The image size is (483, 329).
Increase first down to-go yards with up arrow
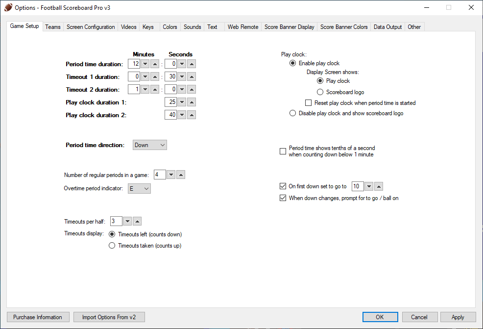[379, 186]
